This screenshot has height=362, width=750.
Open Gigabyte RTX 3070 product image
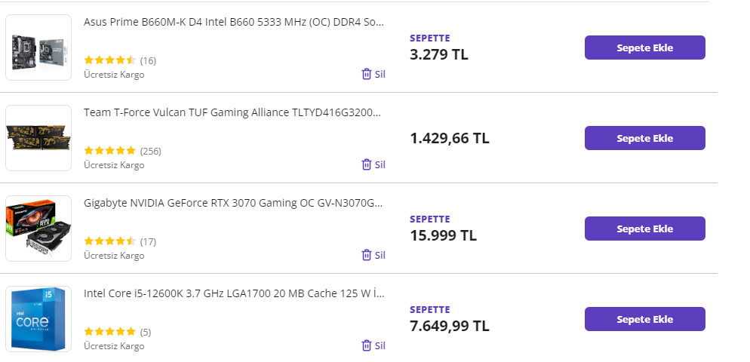(38, 229)
